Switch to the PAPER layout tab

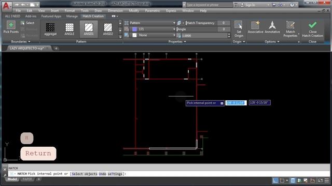[x=27, y=179]
